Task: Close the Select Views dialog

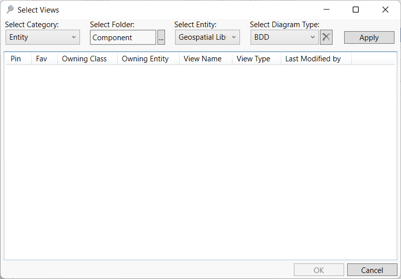Action: 385,10
